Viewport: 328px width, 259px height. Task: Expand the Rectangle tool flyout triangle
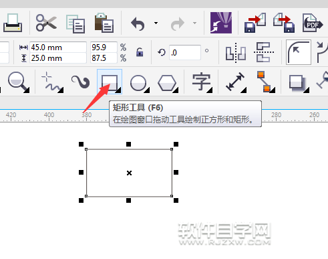(118, 90)
